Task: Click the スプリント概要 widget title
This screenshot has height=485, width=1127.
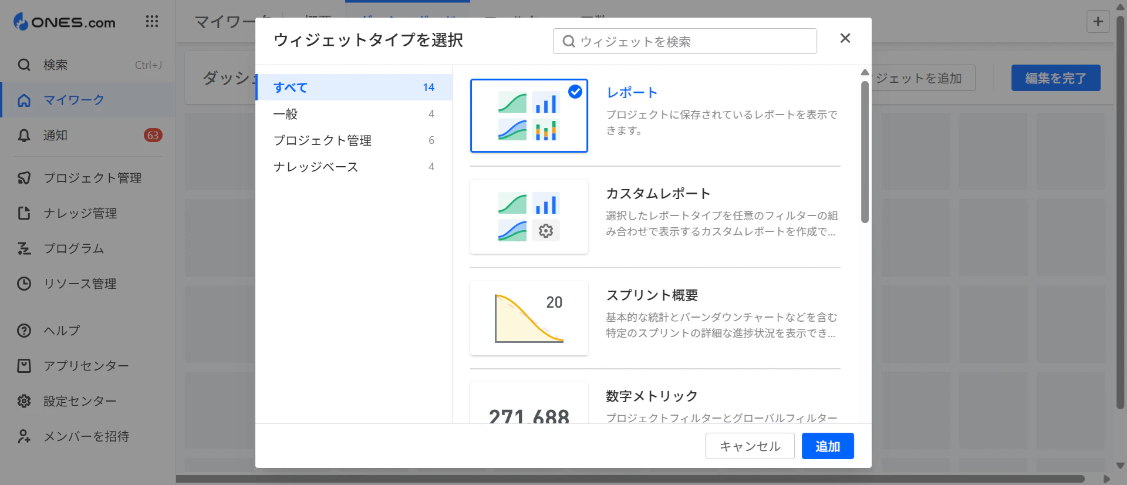Action: (x=652, y=295)
